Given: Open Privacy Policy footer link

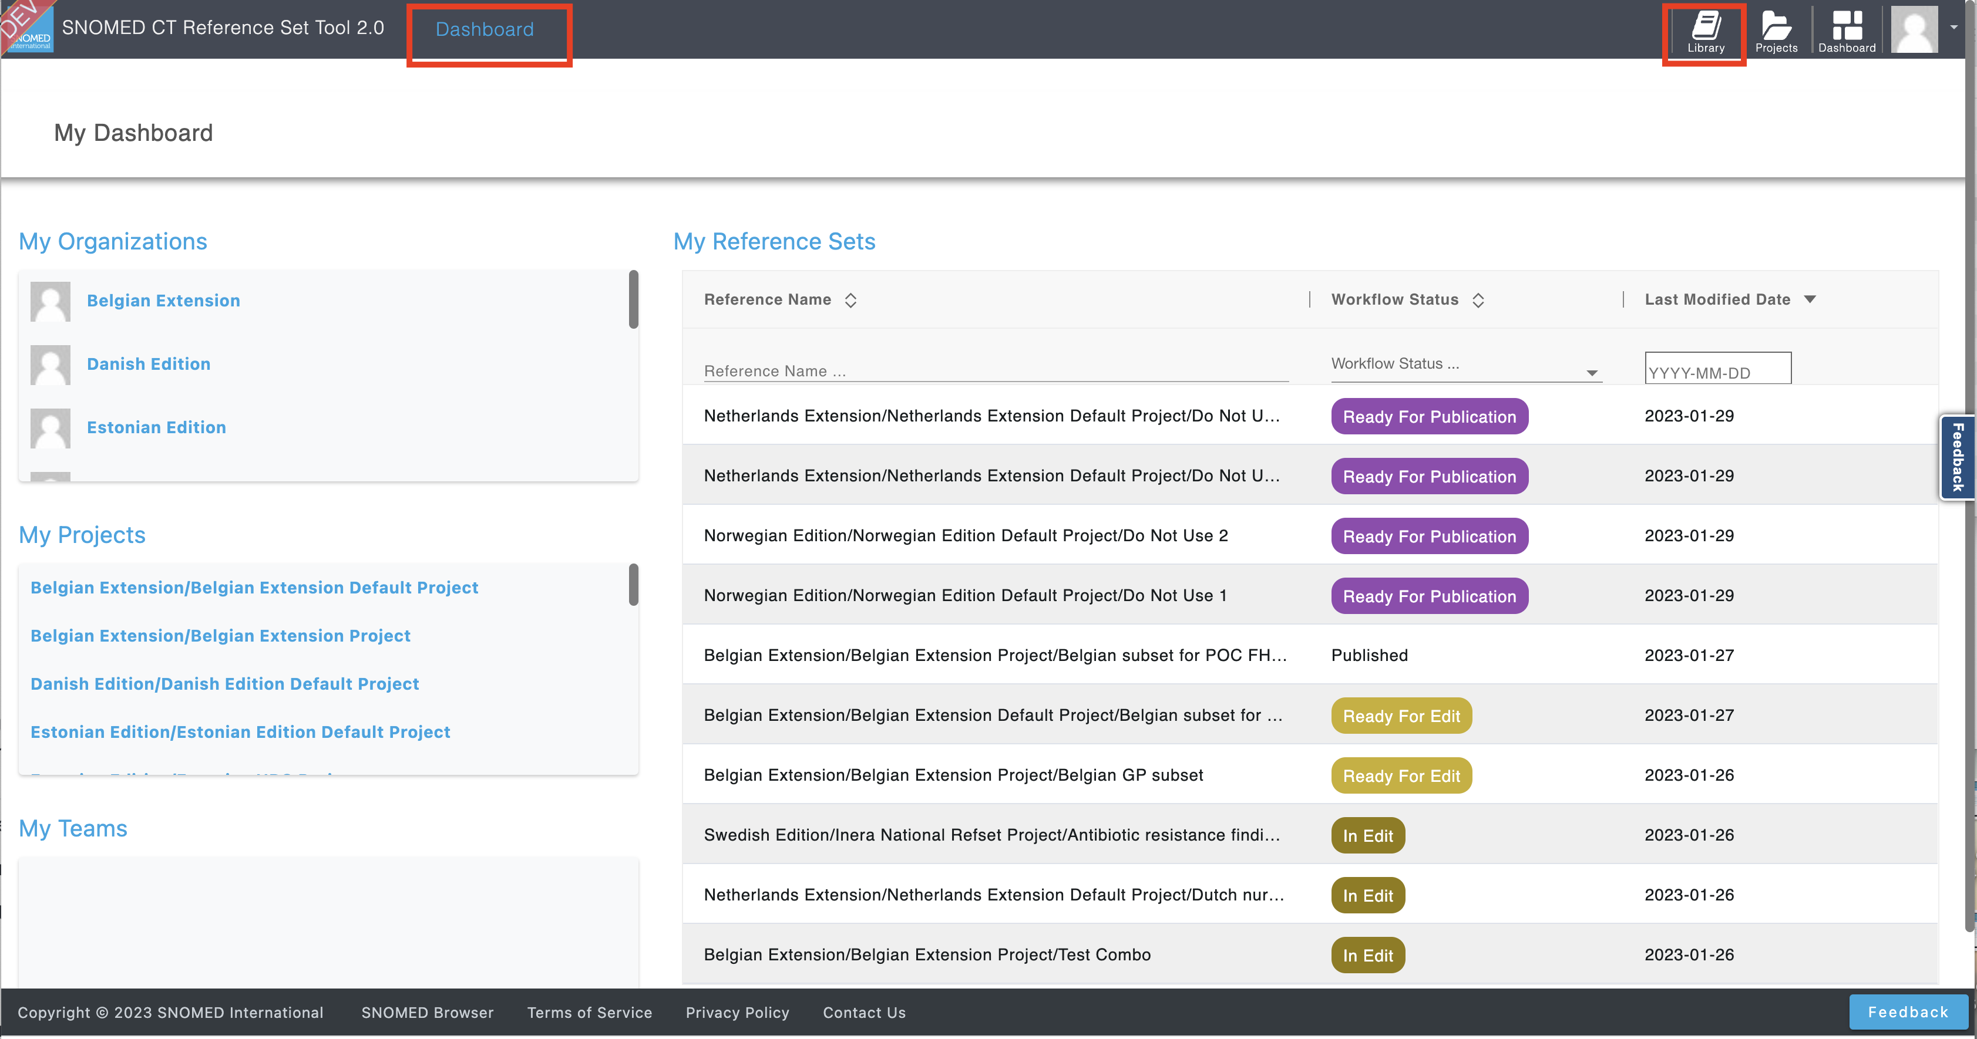Looking at the screenshot, I should (738, 1012).
